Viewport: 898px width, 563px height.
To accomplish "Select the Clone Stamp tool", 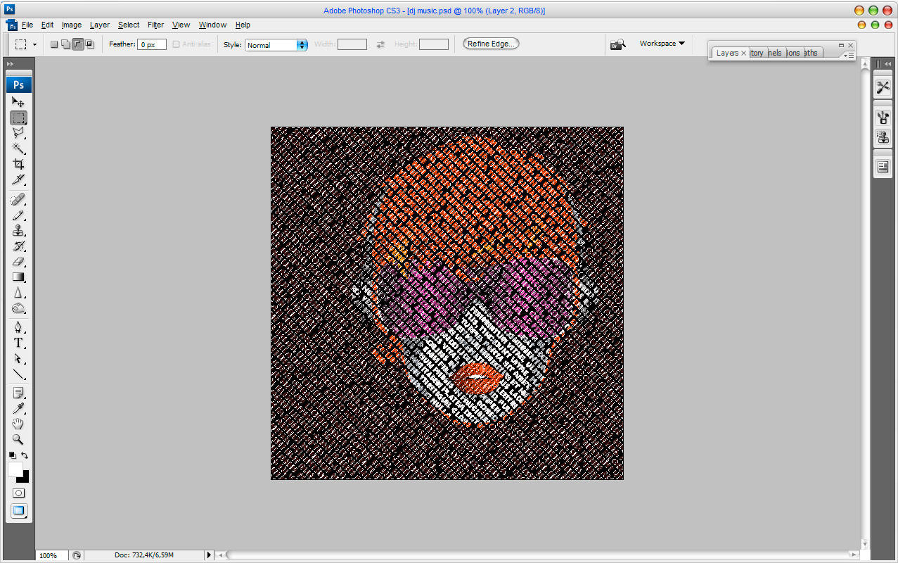I will tap(18, 231).
